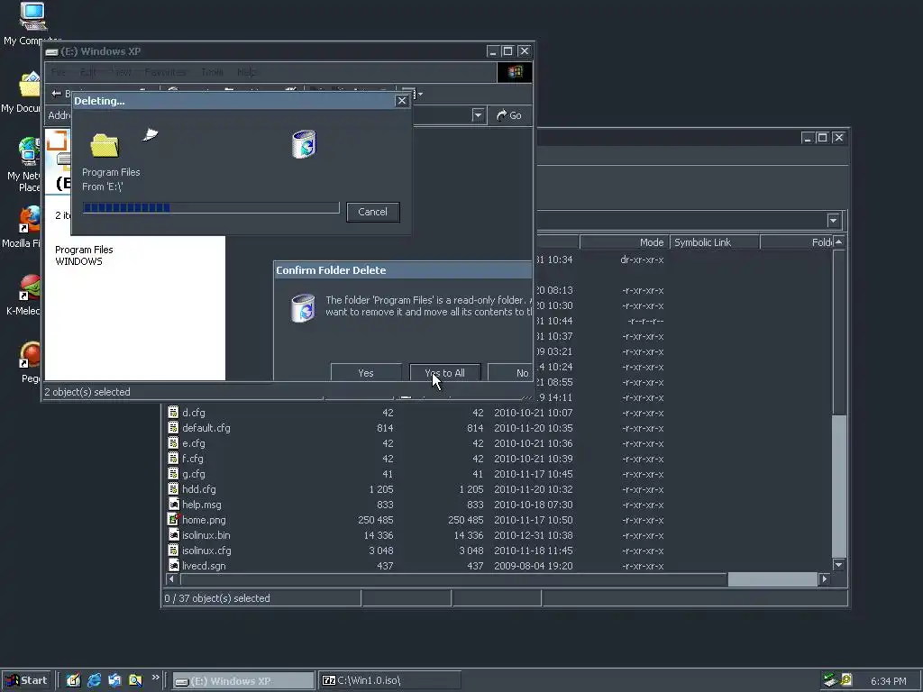Click Yes to All in Confirm Folder Delete
This screenshot has height=692, width=923.
[x=445, y=372]
